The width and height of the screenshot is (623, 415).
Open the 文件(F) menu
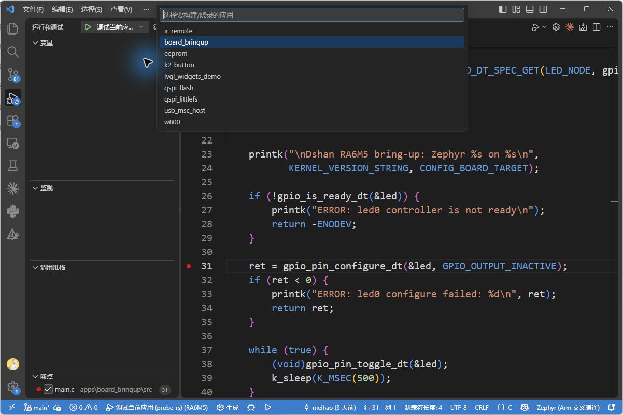(33, 9)
